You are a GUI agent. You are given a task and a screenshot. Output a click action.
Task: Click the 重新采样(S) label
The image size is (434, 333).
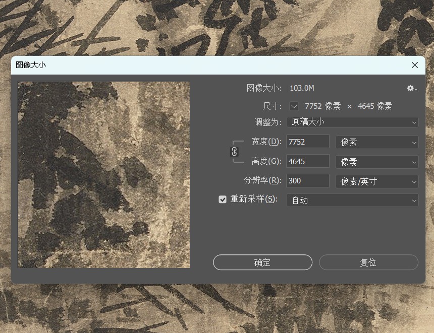[x=254, y=199]
